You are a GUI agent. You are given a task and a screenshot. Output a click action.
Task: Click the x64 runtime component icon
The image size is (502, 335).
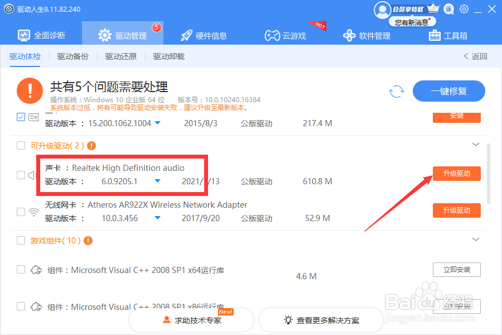pos(36,270)
